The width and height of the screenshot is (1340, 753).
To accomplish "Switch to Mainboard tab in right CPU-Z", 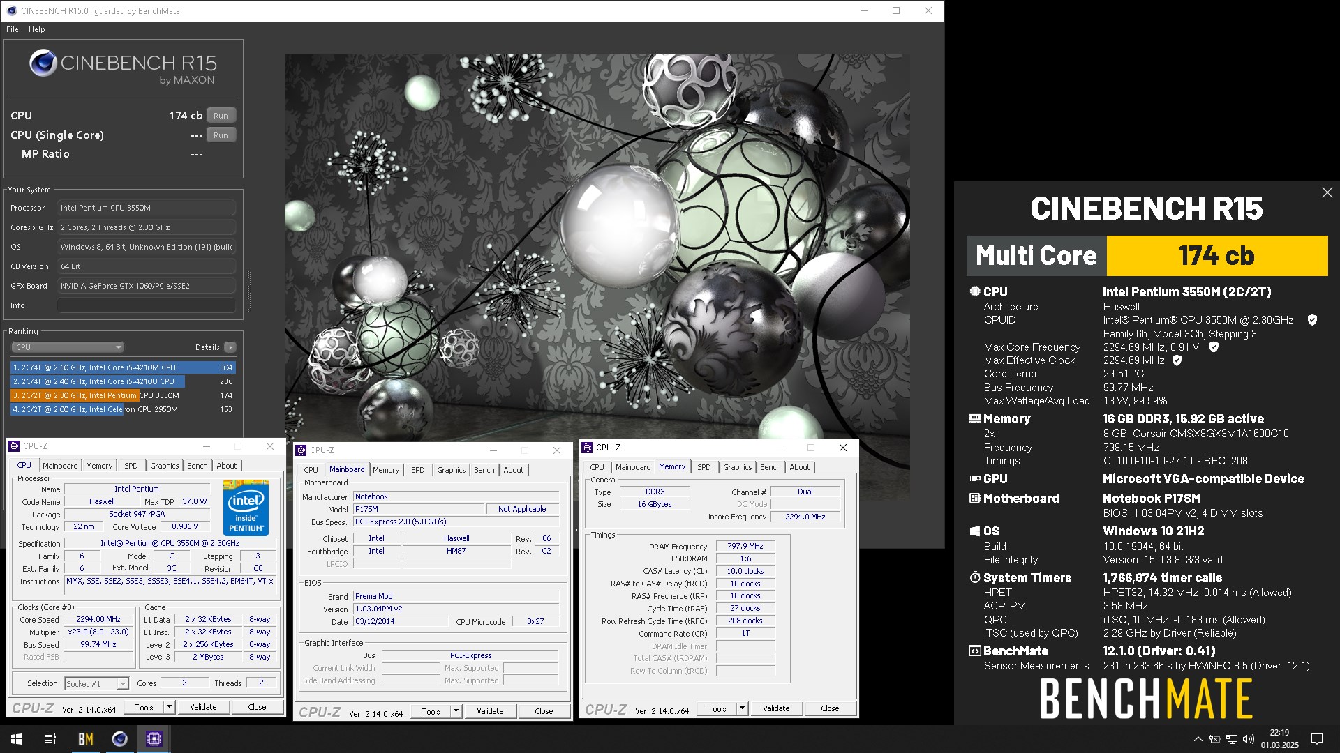I will click(633, 467).
